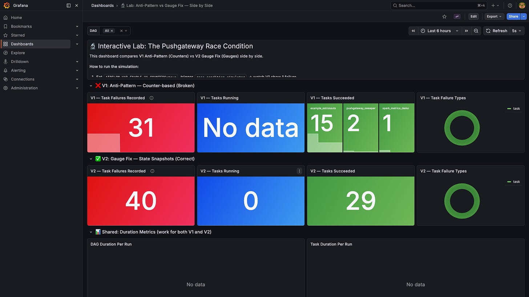Open Connections in the sidebar
Screen dimensions: 529x297
click(23, 79)
